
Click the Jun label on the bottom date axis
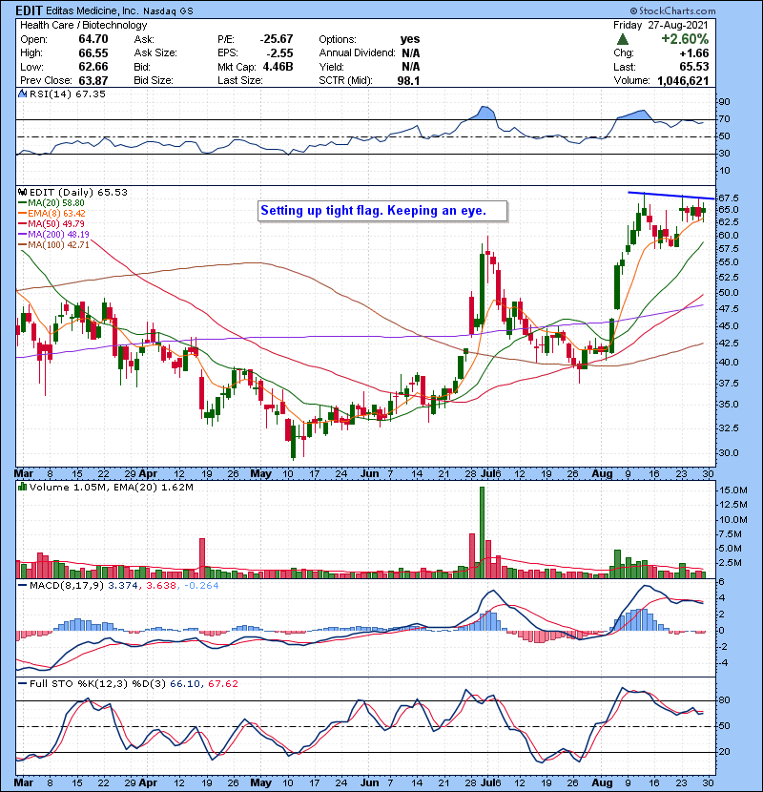370,782
